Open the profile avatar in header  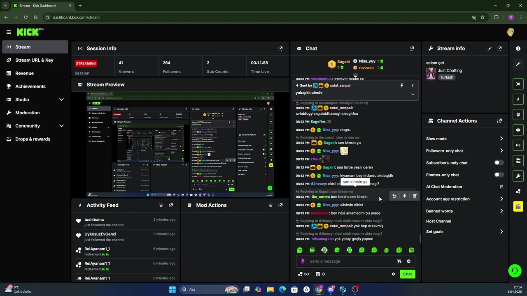pyautogui.click(x=511, y=32)
